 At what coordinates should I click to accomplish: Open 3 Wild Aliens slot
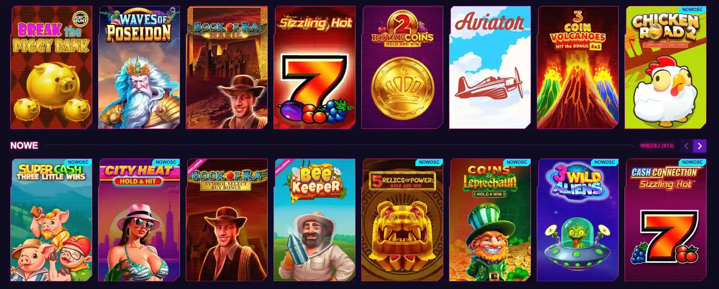point(578,220)
